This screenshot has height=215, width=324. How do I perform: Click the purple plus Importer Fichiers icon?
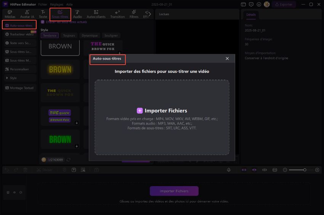140,111
